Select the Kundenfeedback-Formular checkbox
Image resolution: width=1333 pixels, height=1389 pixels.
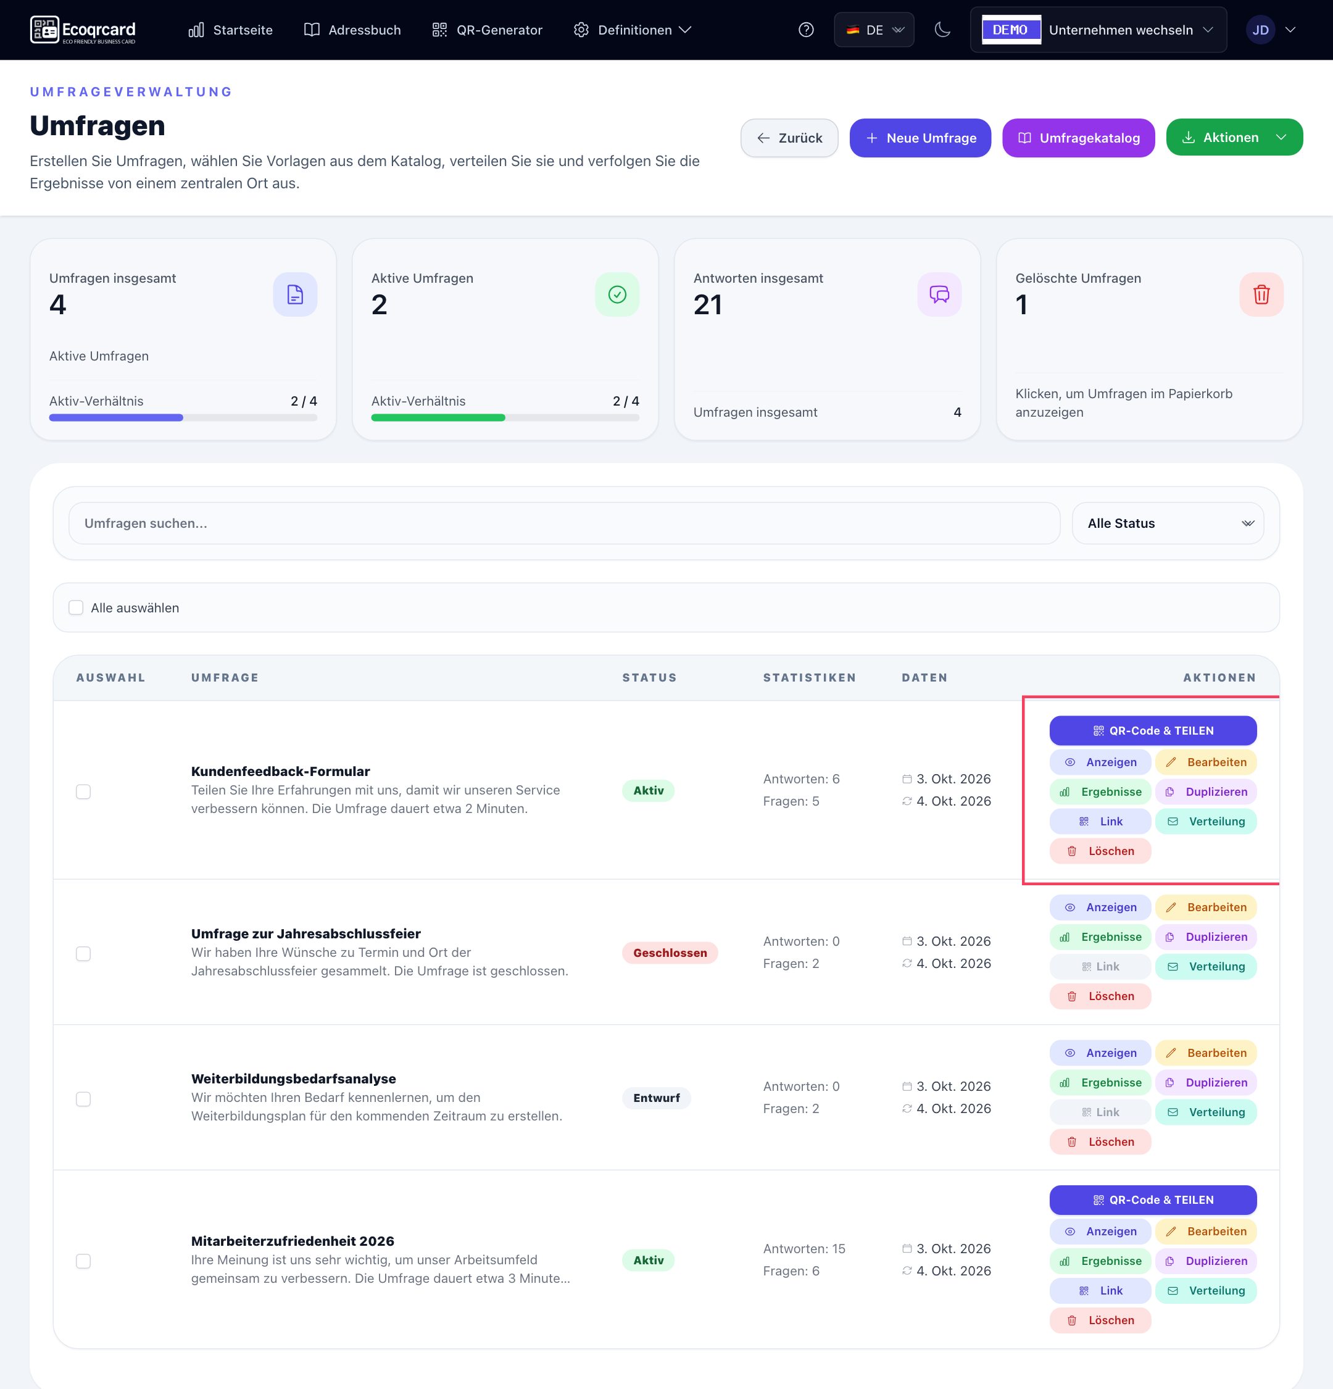pos(83,791)
